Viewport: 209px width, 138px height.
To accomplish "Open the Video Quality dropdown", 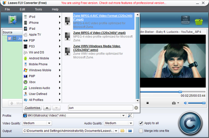I will (49, 123).
